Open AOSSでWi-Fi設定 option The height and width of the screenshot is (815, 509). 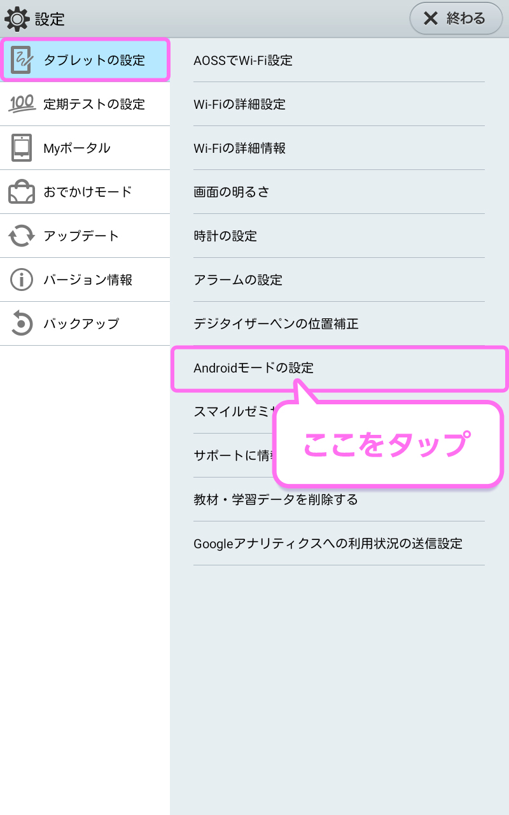pyautogui.click(x=339, y=60)
